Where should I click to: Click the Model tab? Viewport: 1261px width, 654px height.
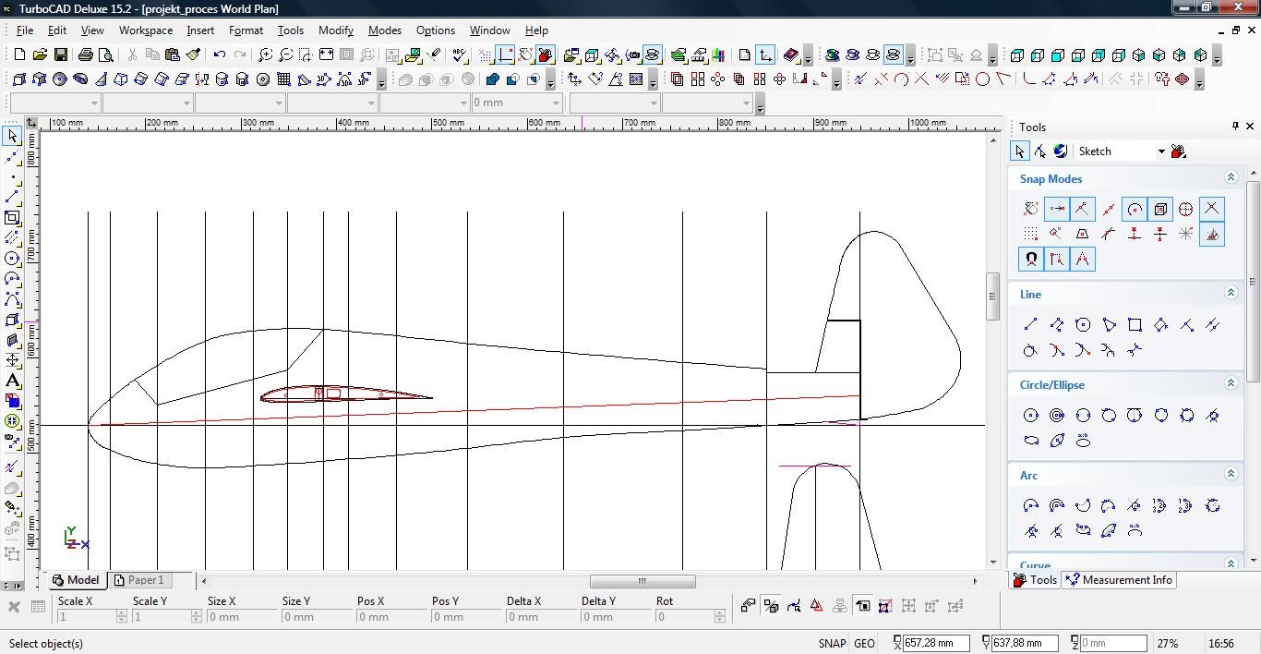[76, 580]
